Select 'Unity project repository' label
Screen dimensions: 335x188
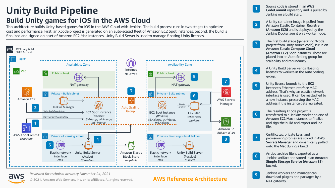[55, 117]
